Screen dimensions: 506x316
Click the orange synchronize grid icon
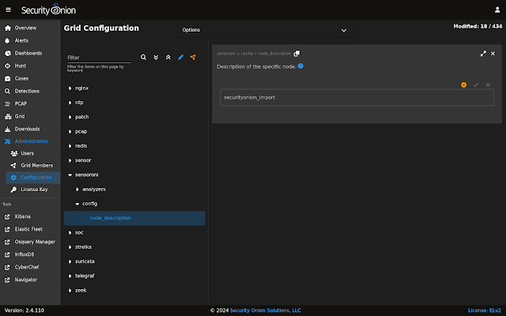click(x=193, y=58)
